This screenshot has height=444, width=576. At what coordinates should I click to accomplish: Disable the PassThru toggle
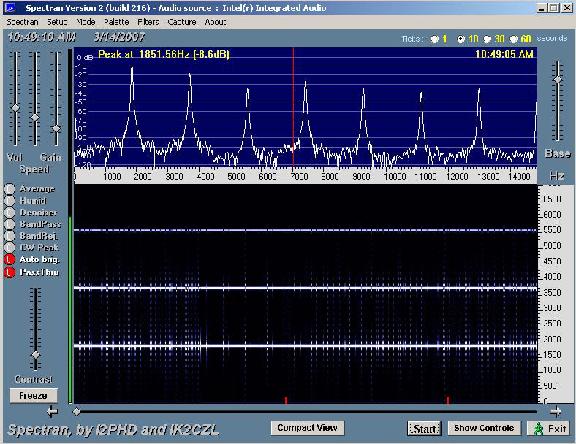click(10, 272)
